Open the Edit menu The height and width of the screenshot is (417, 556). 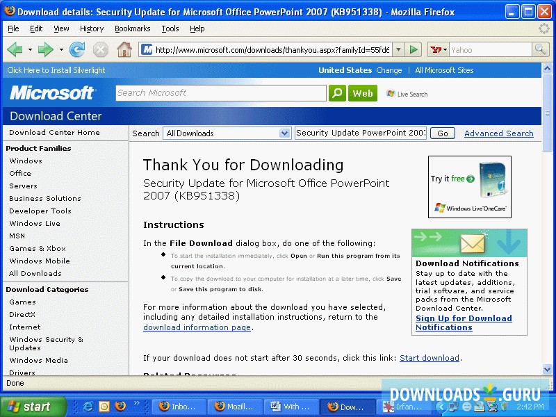[x=36, y=28]
